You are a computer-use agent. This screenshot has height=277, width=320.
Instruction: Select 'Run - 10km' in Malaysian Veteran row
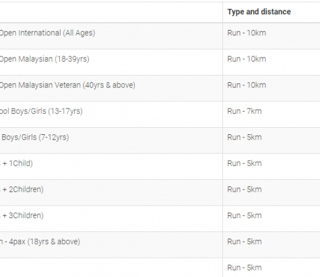pos(246,85)
